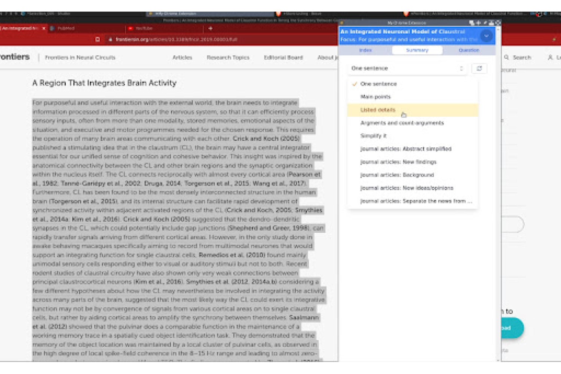Click the extension window stacked-windows titlebar icon
The width and height of the screenshot is (561, 374).
click(x=472, y=23)
